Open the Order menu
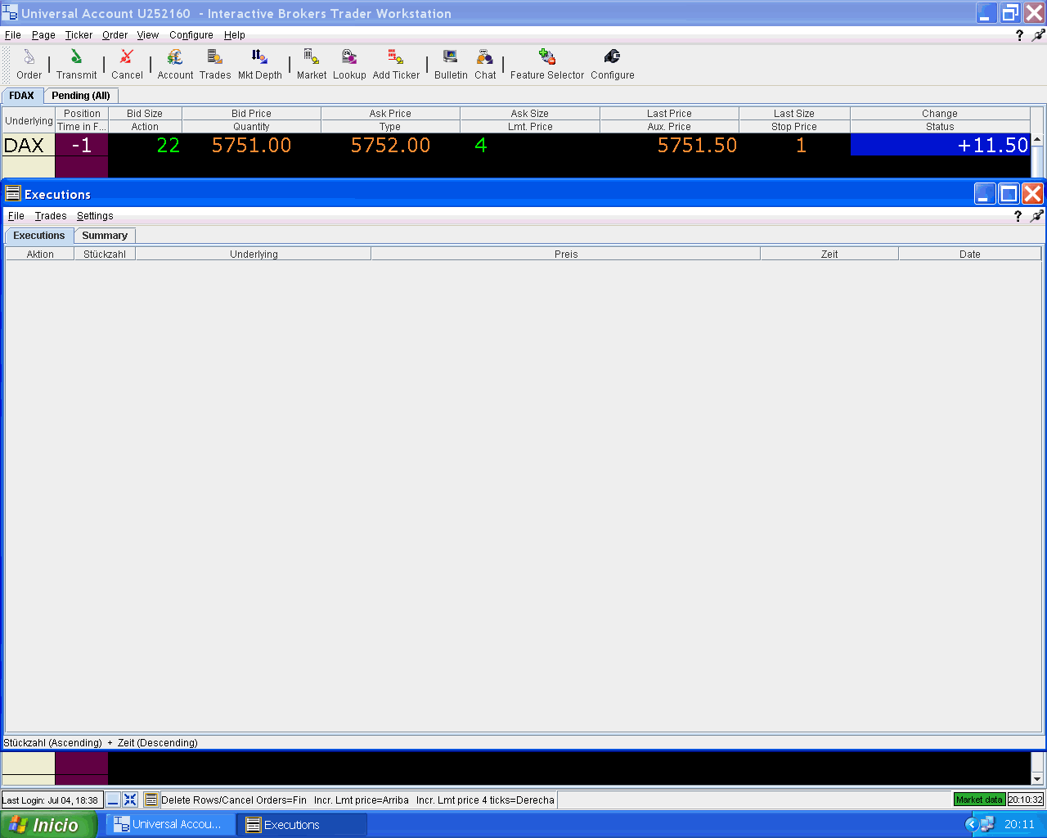 click(115, 35)
